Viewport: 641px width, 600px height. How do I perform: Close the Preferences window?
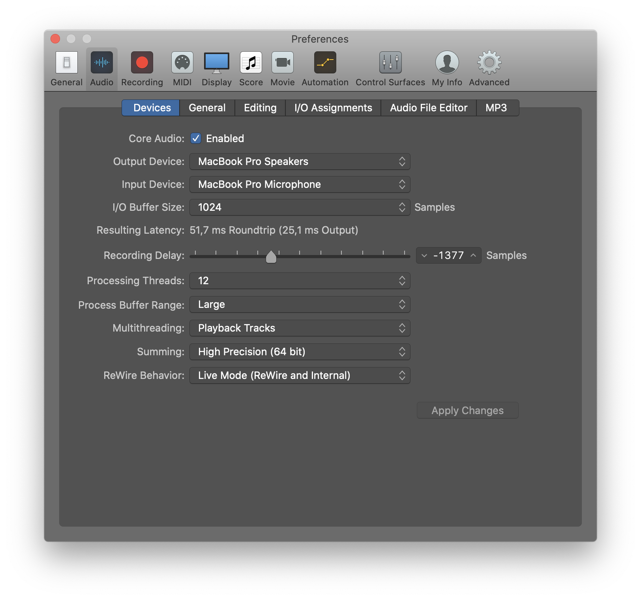pyautogui.click(x=55, y=39)
